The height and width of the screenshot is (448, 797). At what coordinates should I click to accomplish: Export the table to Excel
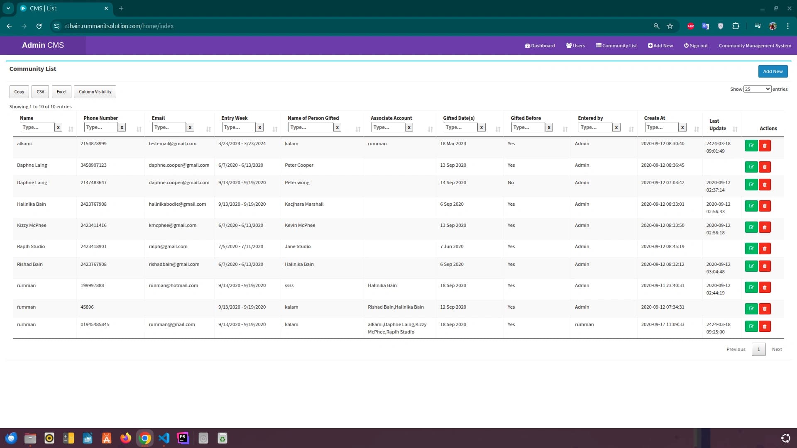[61, 92]
